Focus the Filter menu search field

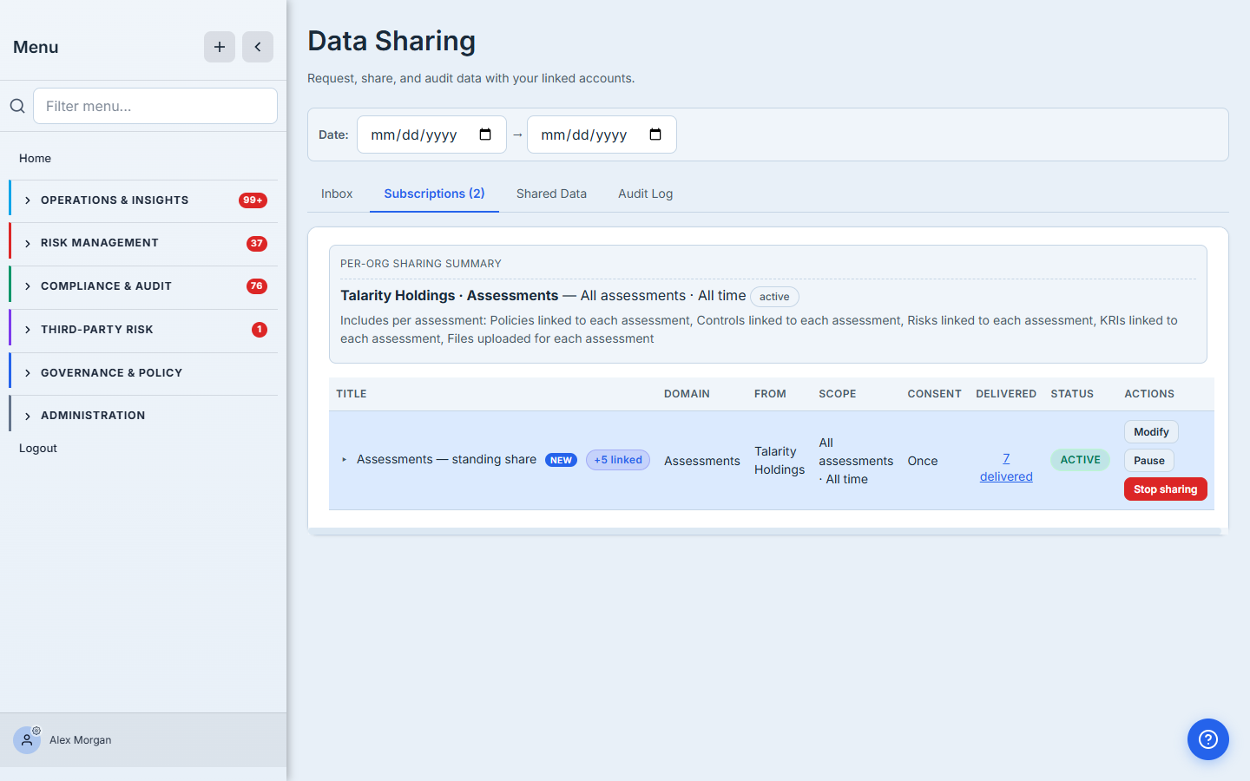tap(155, 106)
